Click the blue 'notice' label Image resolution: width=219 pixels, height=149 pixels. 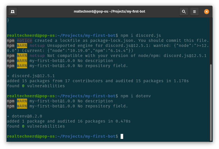coord(25,41)
